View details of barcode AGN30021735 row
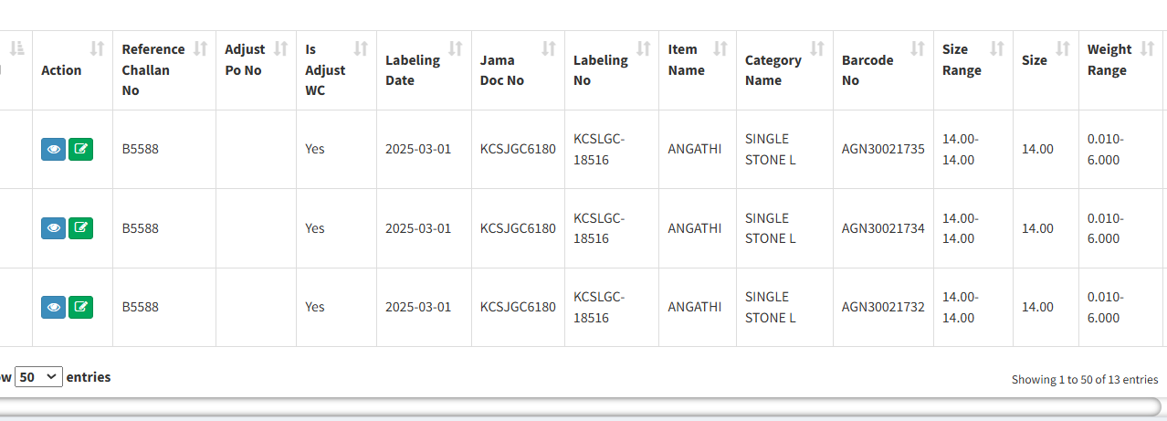The width and height of the screenshot is (1167, 421). pos(54,149)
